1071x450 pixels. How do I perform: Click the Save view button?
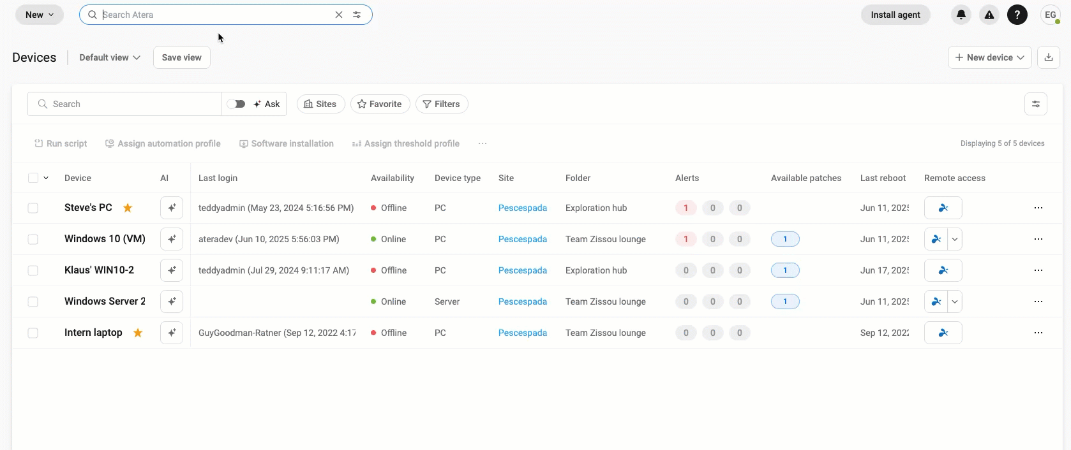[182, 57]
